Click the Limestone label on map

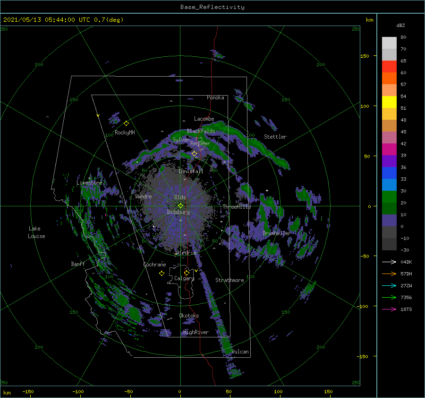(x=89, y=183)
